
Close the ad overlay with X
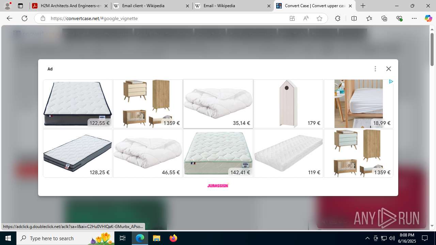(x=389, y=69)
